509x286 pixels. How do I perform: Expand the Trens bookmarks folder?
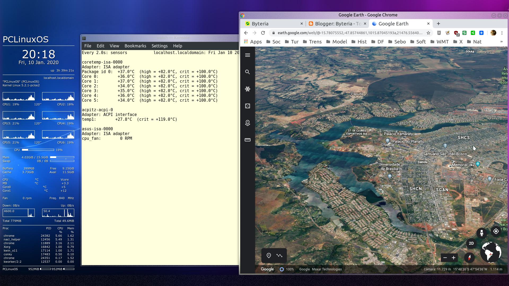[312, 42]
